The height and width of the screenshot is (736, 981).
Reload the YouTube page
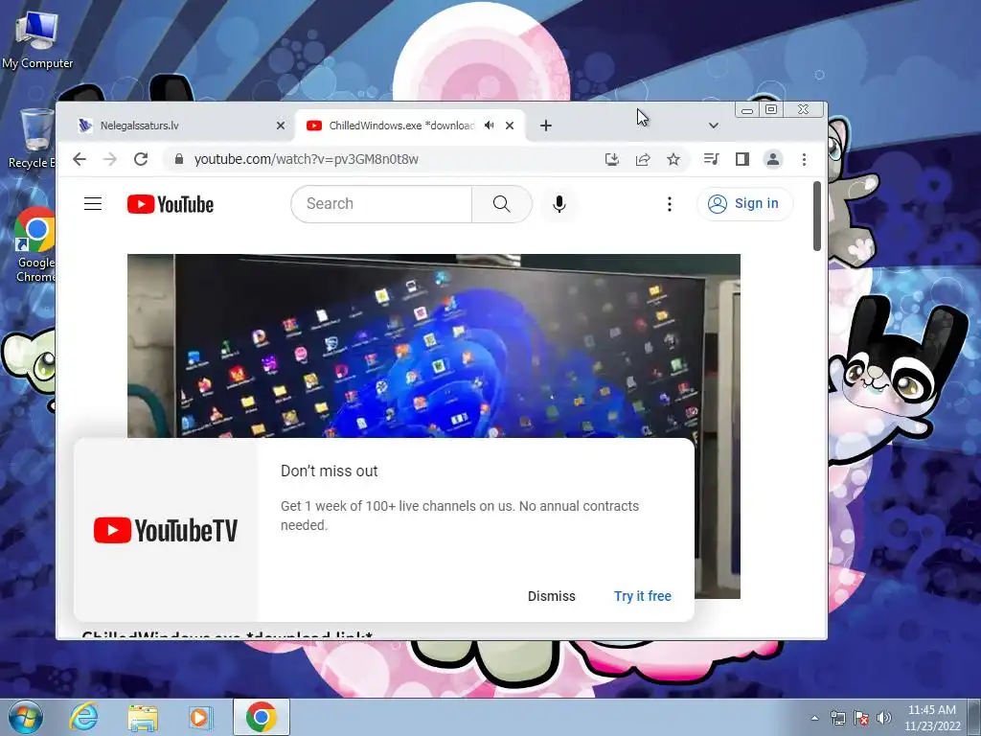[141, 159]
